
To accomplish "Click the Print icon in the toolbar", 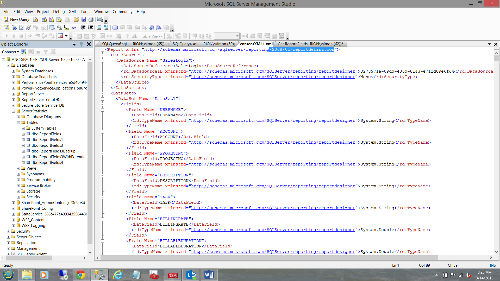I will click(91, 20).
